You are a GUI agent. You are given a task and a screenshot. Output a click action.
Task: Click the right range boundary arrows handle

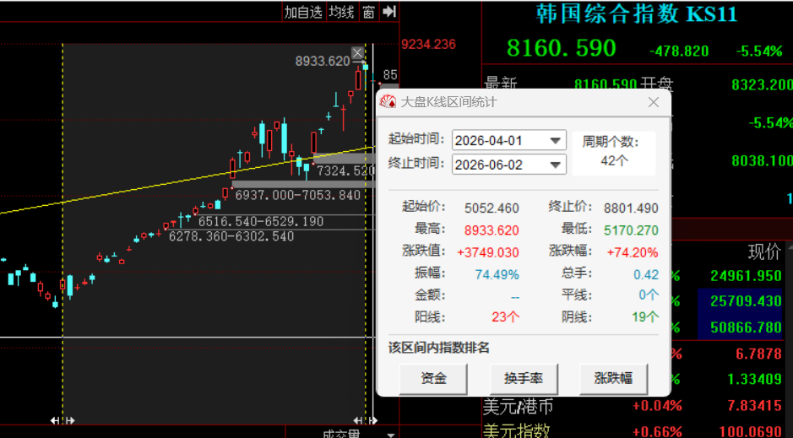tap(365, 420)
